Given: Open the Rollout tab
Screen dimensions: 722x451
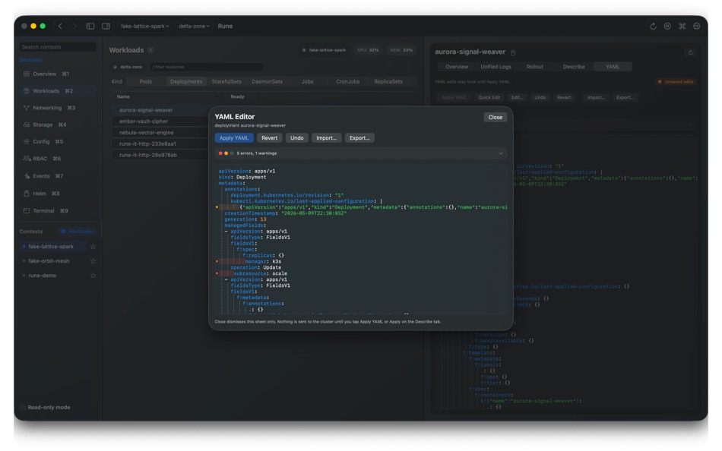Looking at the screenshot, I should click(534, 67).
